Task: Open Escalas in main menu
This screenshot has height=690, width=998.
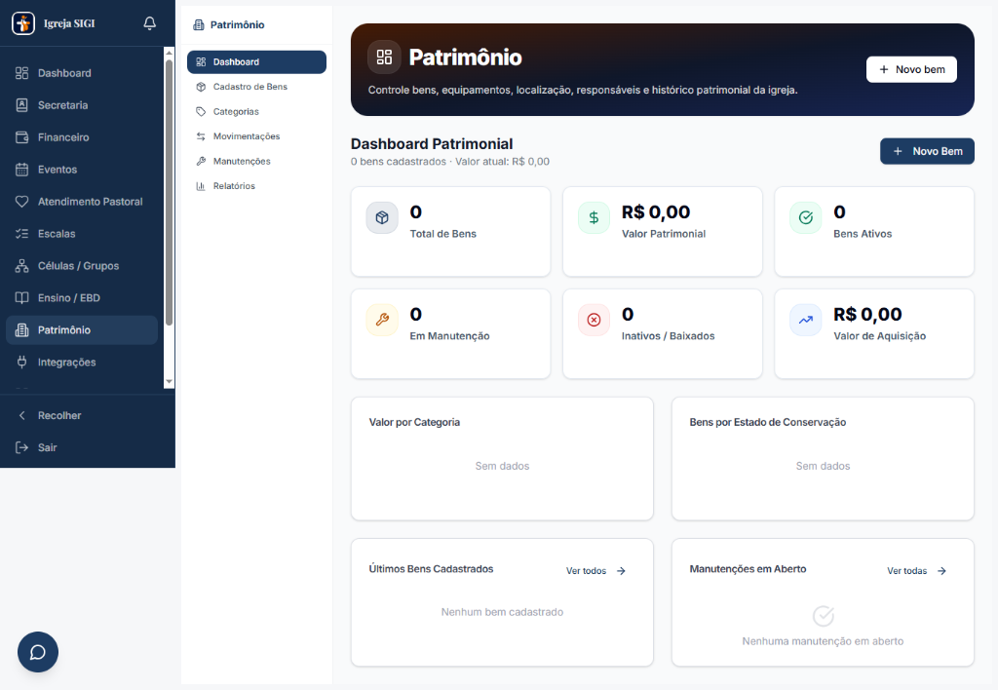Action: coord(82,234)
